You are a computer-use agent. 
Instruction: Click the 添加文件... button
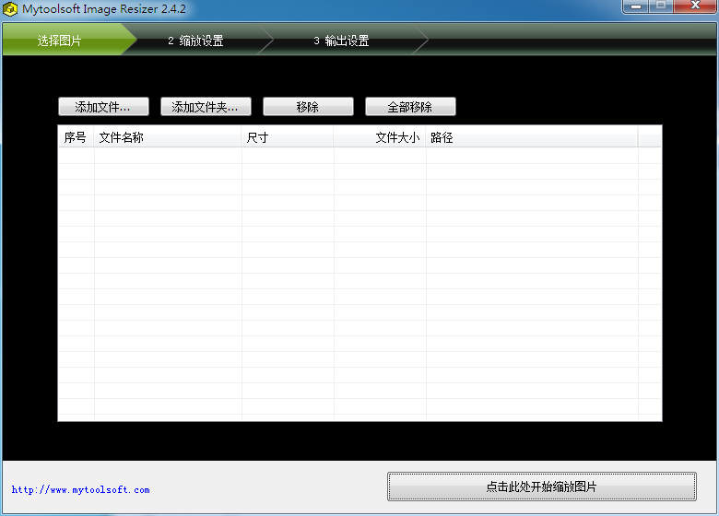click(103, 107)
